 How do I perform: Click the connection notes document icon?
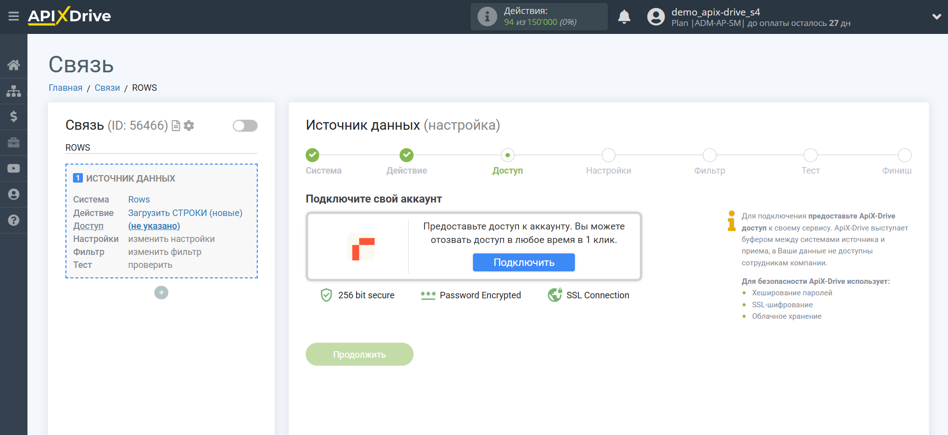(176, 126)
